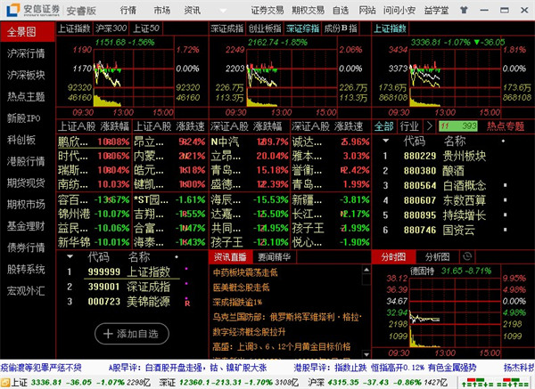Click the right chevron after 行业 tab

(430, 126)
